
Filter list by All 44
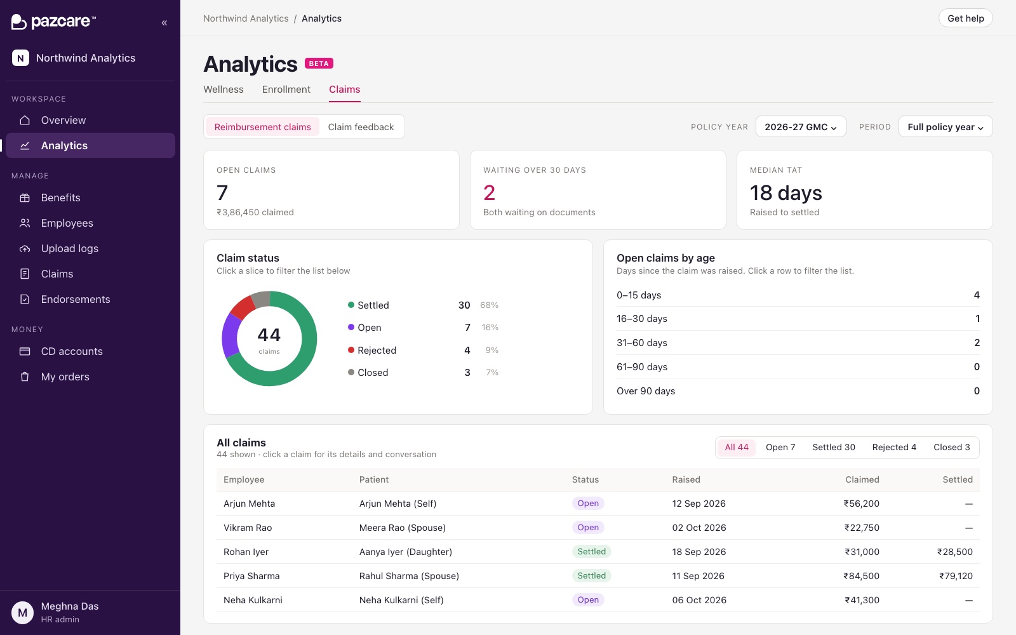point(737,447)
